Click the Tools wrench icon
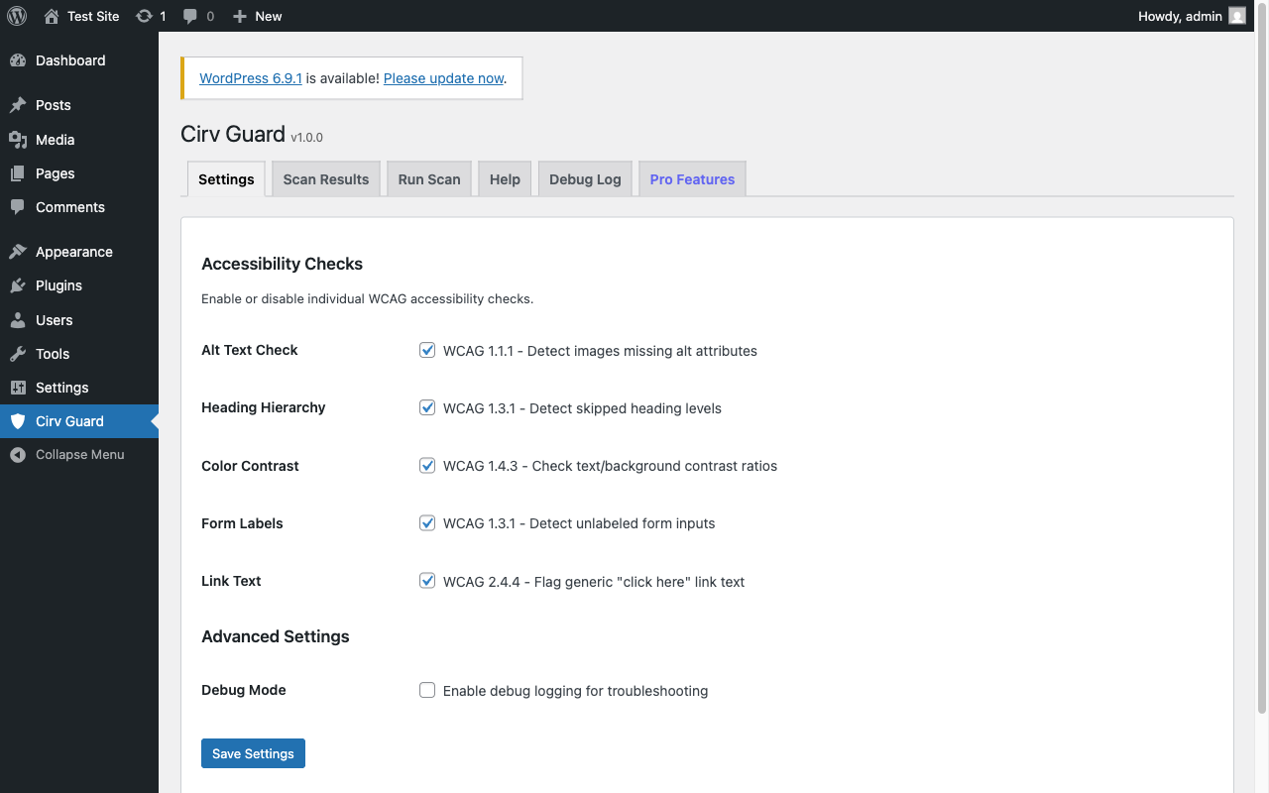The width and height of the screenshot is (1269, 793). click(x=18, y=354)
